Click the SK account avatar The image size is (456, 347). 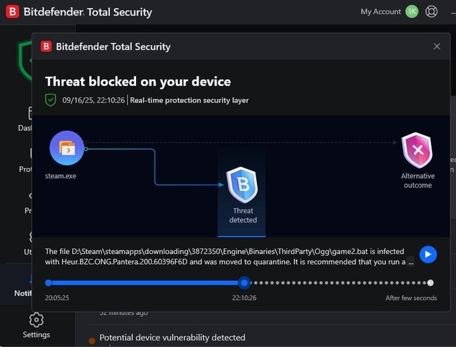pos(412,11)
